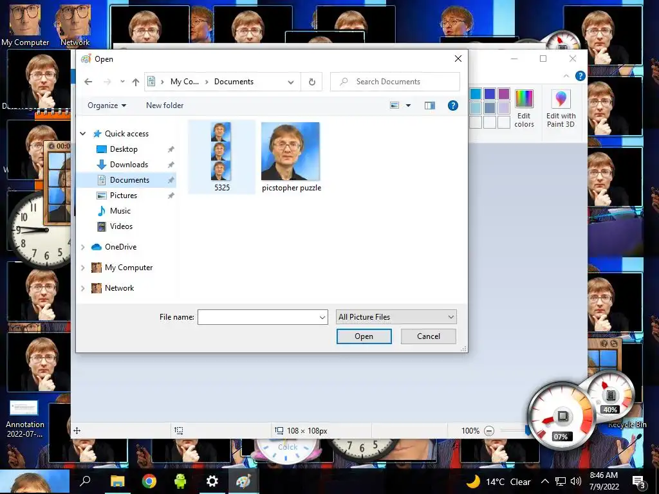Screen dimensions: 659x494
Task: Open Pictures in the navigation pane
Action: [123, 196]
